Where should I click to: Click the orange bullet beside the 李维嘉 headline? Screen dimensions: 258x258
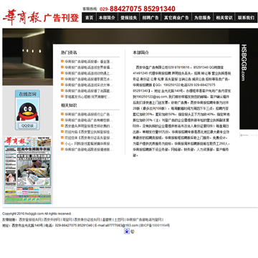(x=62, y=97)
